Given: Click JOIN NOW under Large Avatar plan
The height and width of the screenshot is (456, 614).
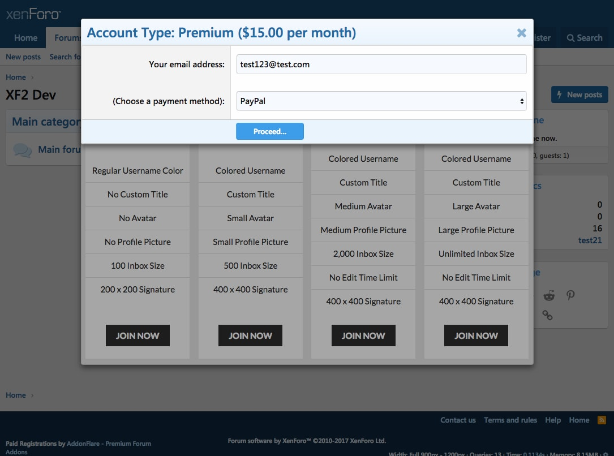Looking at the screenshot, I should tap(476, 335).
